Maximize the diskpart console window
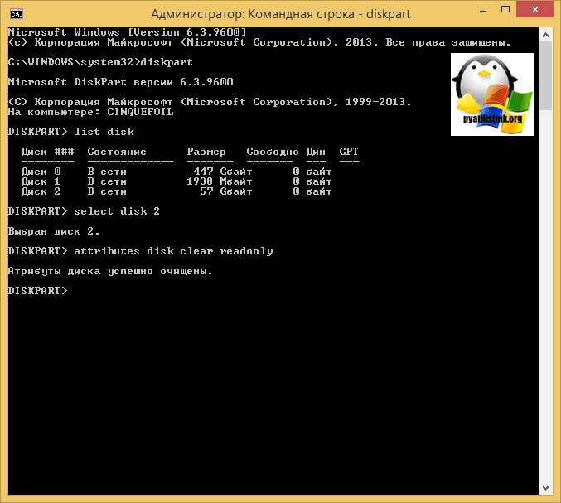This screenshot has width=561, height=503. point(505,10)
